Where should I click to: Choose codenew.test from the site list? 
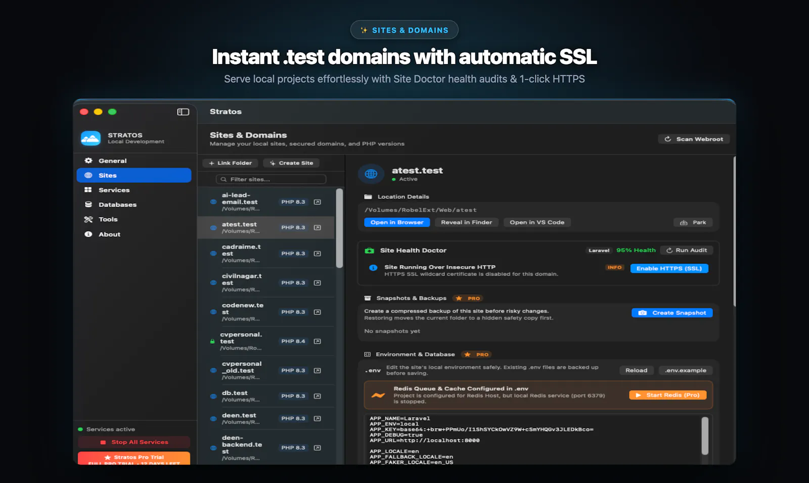tap(266, 312)
